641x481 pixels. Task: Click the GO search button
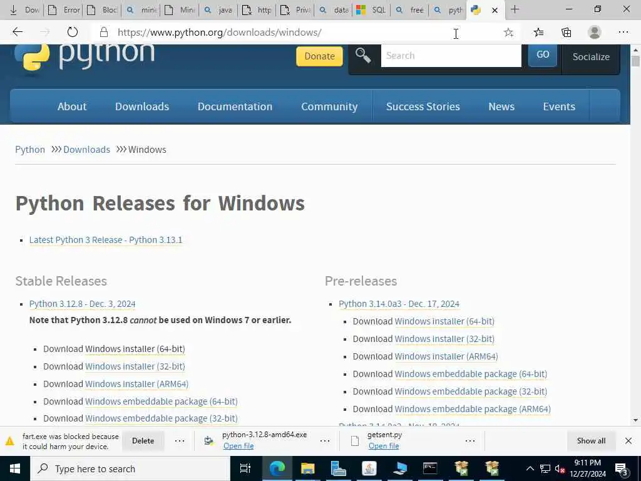click(x=543, y=54)
